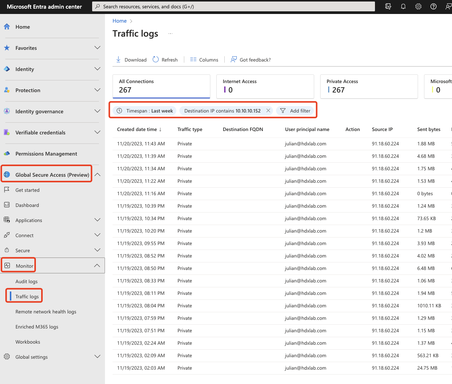Expand the Identity section in the sidebar

(x=97, y=69)
